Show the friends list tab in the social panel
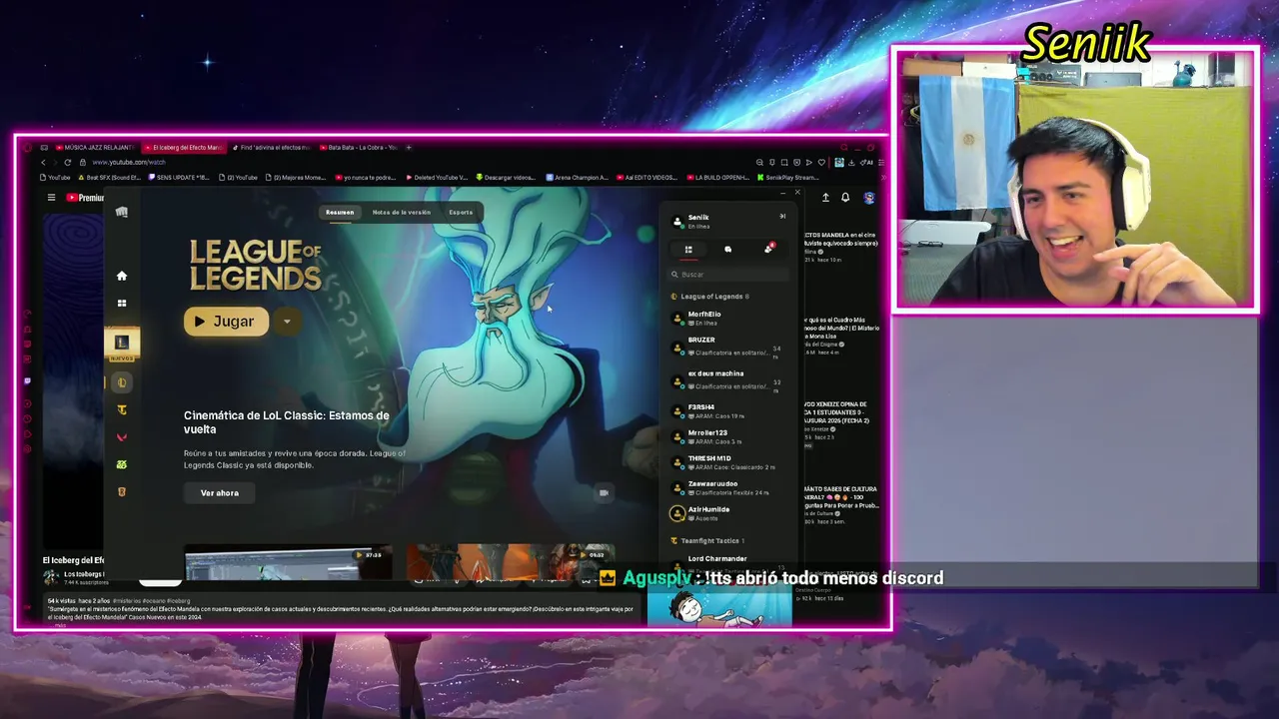This screenshot has width=1279, height=719. coord(688,249)
